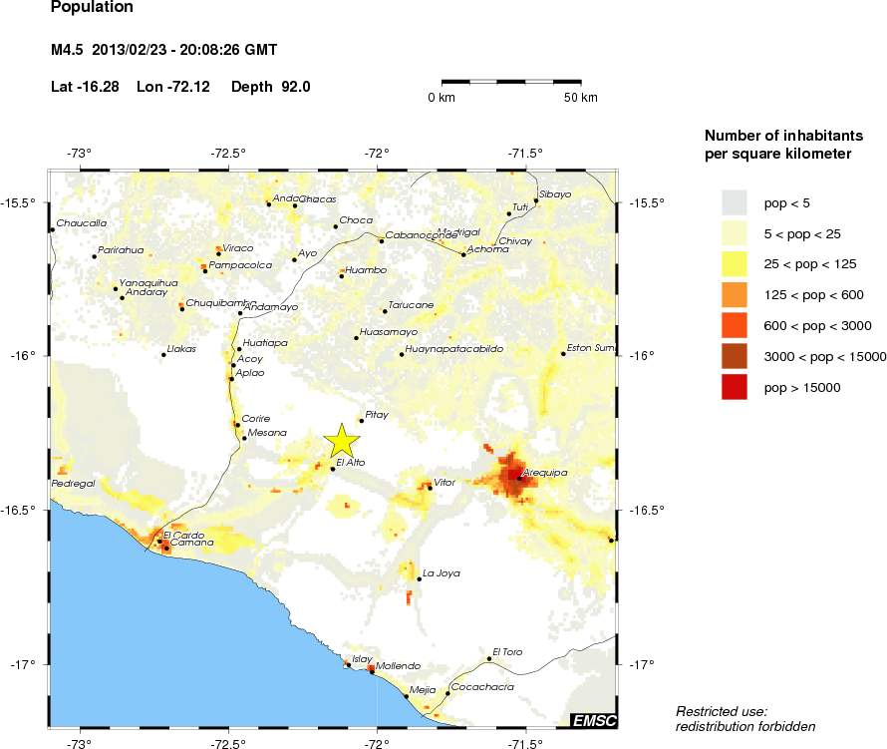Click the '600 < pop < 3000' legend swatch
The image size is (887, 749).
click(734, 326)
